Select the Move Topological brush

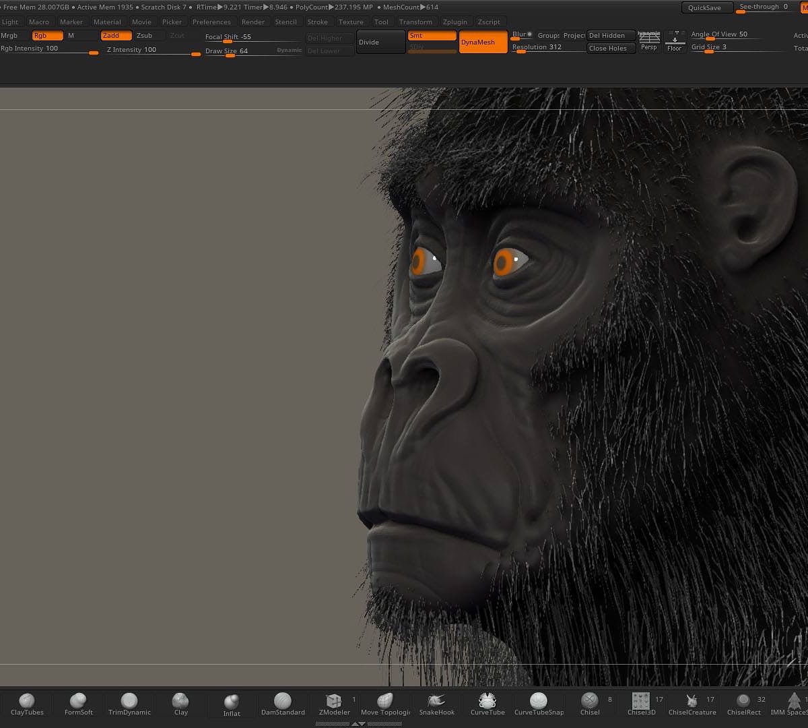pyautogui.click(x=385, y=704)
